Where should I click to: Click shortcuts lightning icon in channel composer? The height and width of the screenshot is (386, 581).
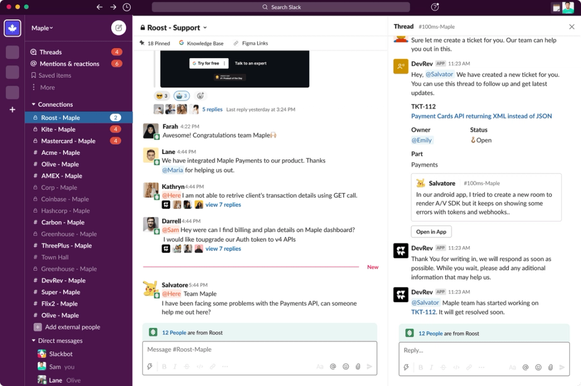(x=150, y=366)
